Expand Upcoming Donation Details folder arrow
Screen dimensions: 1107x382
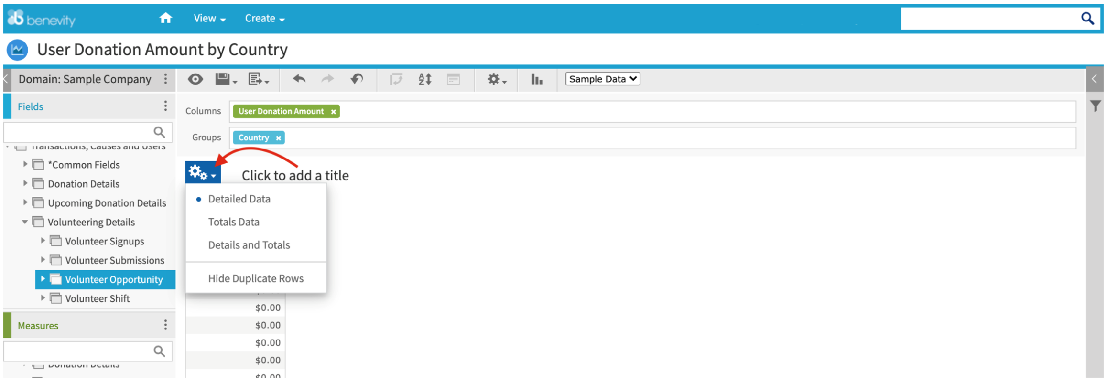click(x=25, y=202)
